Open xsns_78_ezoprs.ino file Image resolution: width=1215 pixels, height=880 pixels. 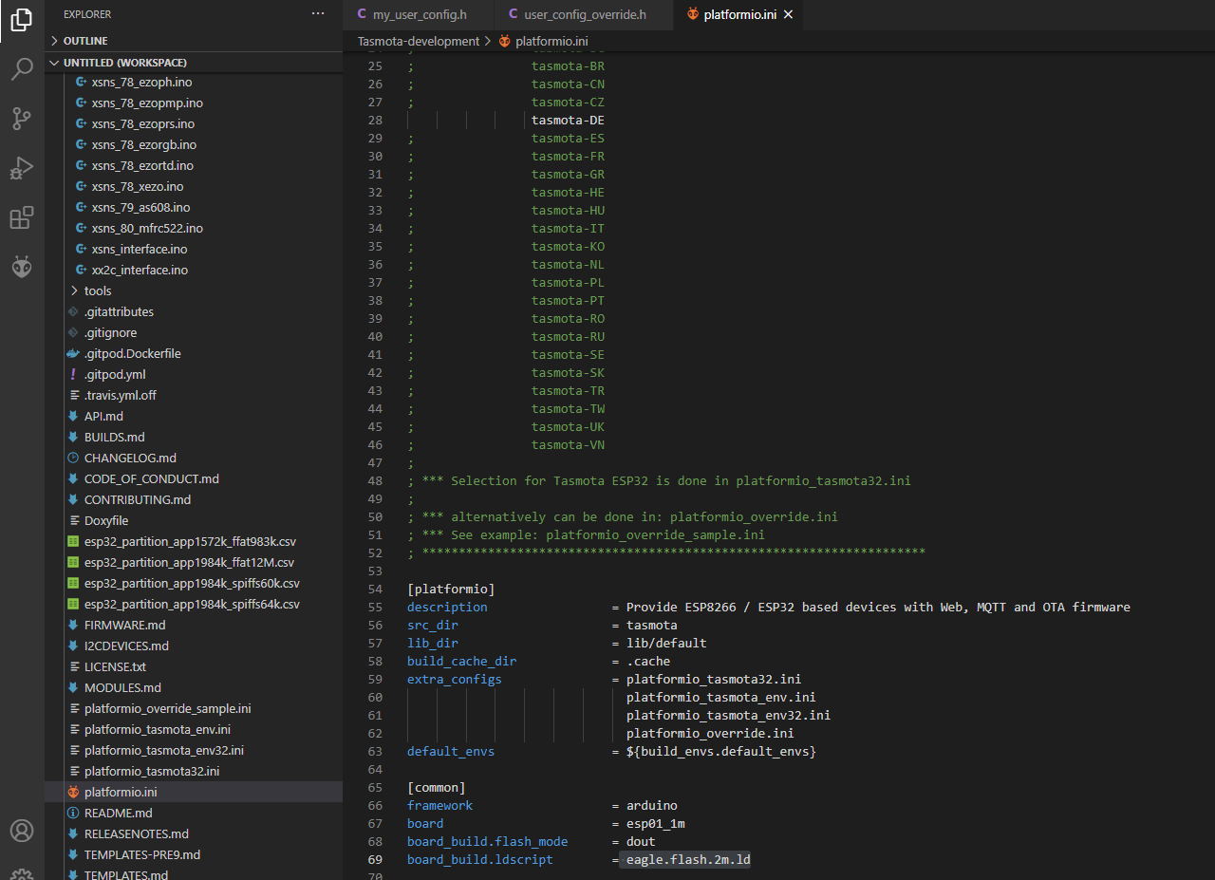143,123
